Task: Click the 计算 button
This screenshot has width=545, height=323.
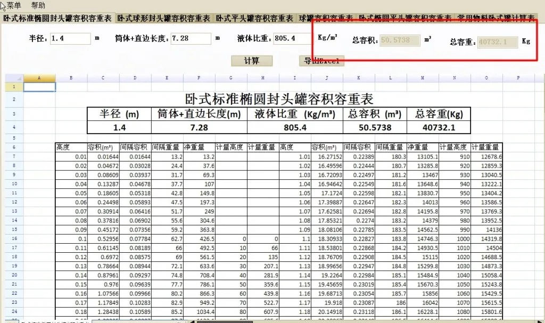Action: tap(252, 61)
